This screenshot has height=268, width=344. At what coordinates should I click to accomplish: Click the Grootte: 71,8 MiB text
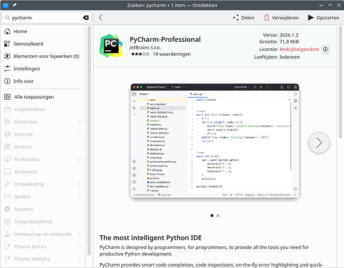279,42
